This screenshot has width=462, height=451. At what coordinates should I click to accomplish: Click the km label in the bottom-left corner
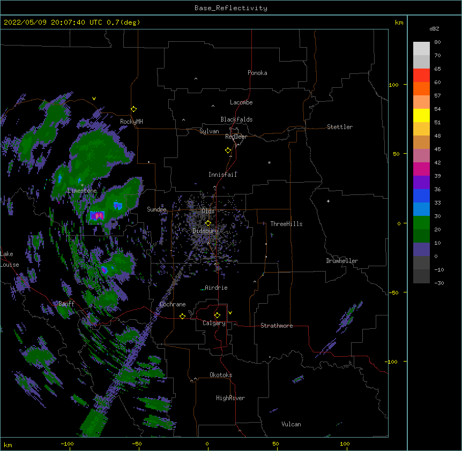point(8,445)
